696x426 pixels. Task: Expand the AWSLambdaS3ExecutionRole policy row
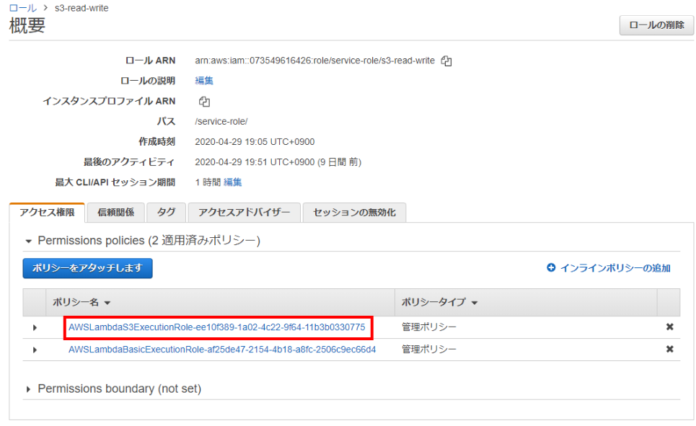35,327
